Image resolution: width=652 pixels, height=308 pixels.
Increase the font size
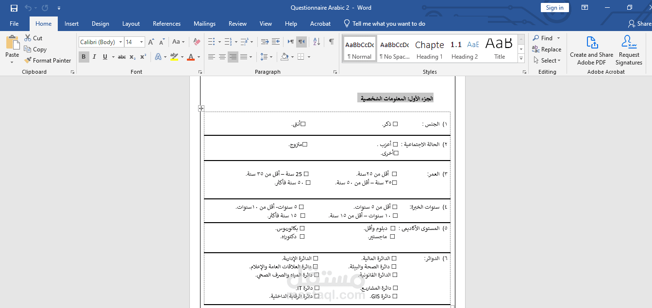[x=151, y=42]
